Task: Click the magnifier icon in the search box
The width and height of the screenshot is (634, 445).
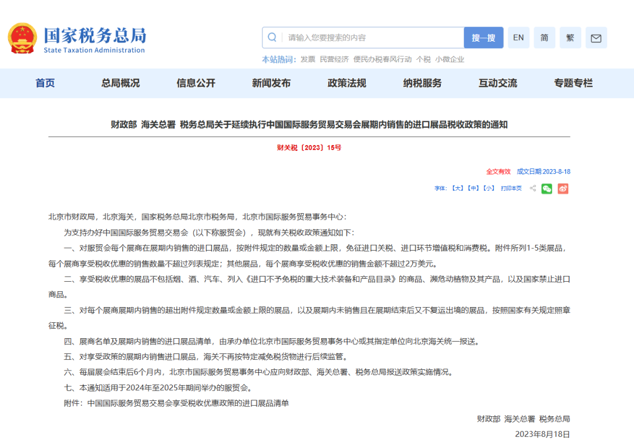Action: coord(272,38)
